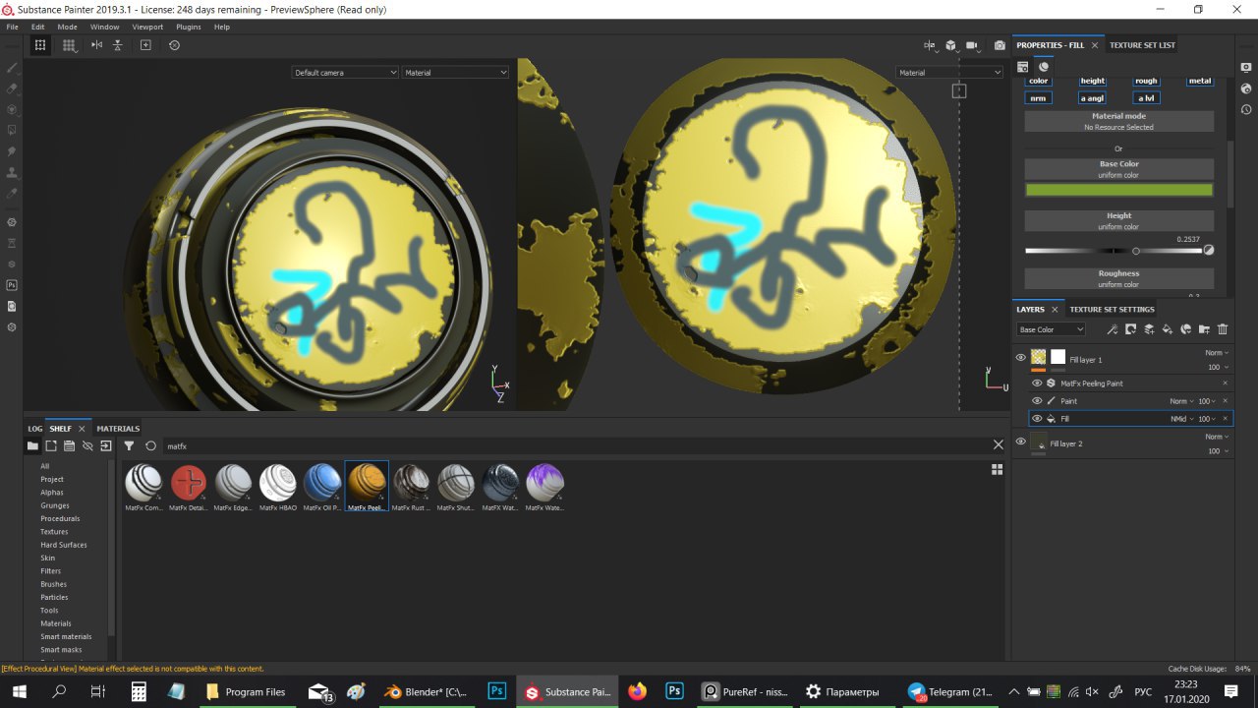The height and width of the screenshot is (708, 1258).
Task: Open the Viewport menu
Action: tap(147, 27)
